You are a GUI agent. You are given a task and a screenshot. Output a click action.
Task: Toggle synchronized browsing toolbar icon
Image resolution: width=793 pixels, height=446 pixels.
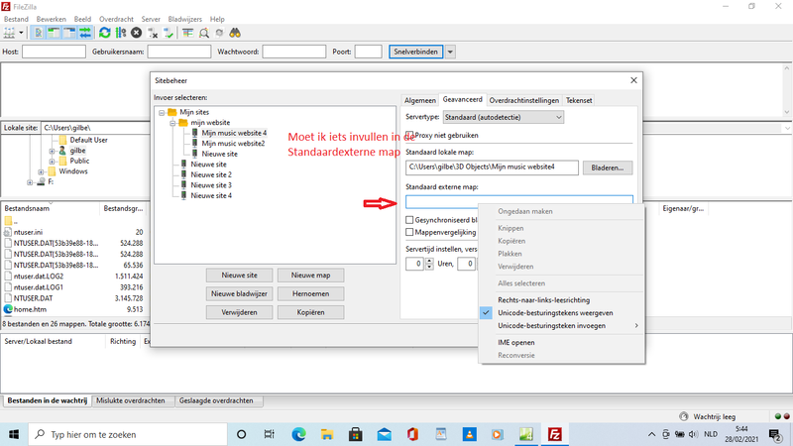coord(219,33)
